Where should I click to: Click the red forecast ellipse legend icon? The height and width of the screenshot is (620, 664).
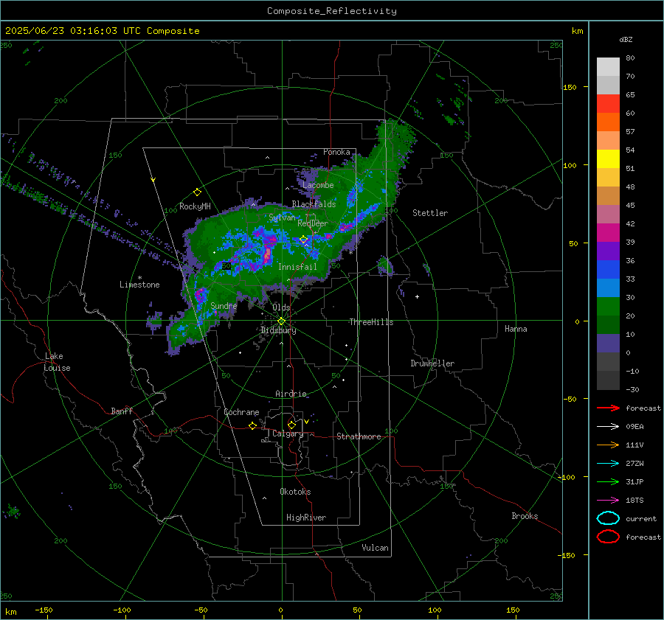608,537
